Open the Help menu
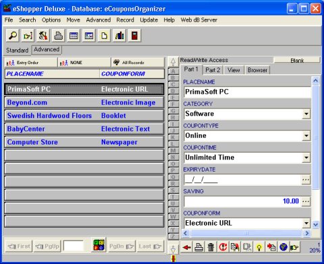Viewport: 324px width, 264px height. click(169, 20)
